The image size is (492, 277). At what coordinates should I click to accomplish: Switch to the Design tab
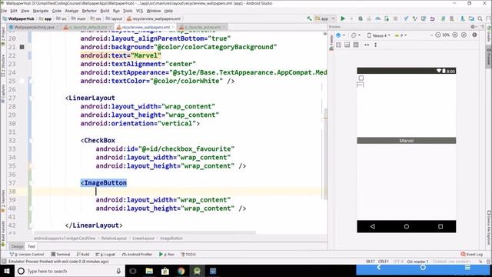pos(17,246)
